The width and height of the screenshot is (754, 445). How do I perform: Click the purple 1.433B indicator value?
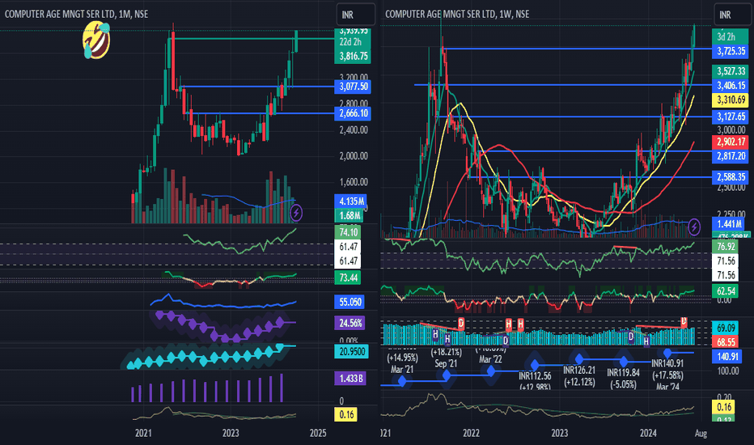click(350, 379)
